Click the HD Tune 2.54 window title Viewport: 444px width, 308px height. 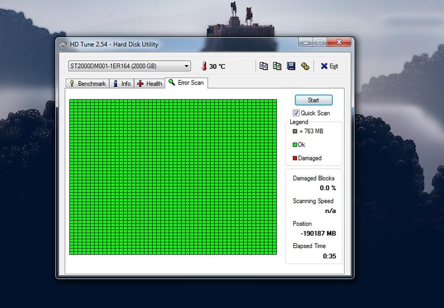pyautogui.click(x=114, y=45)
